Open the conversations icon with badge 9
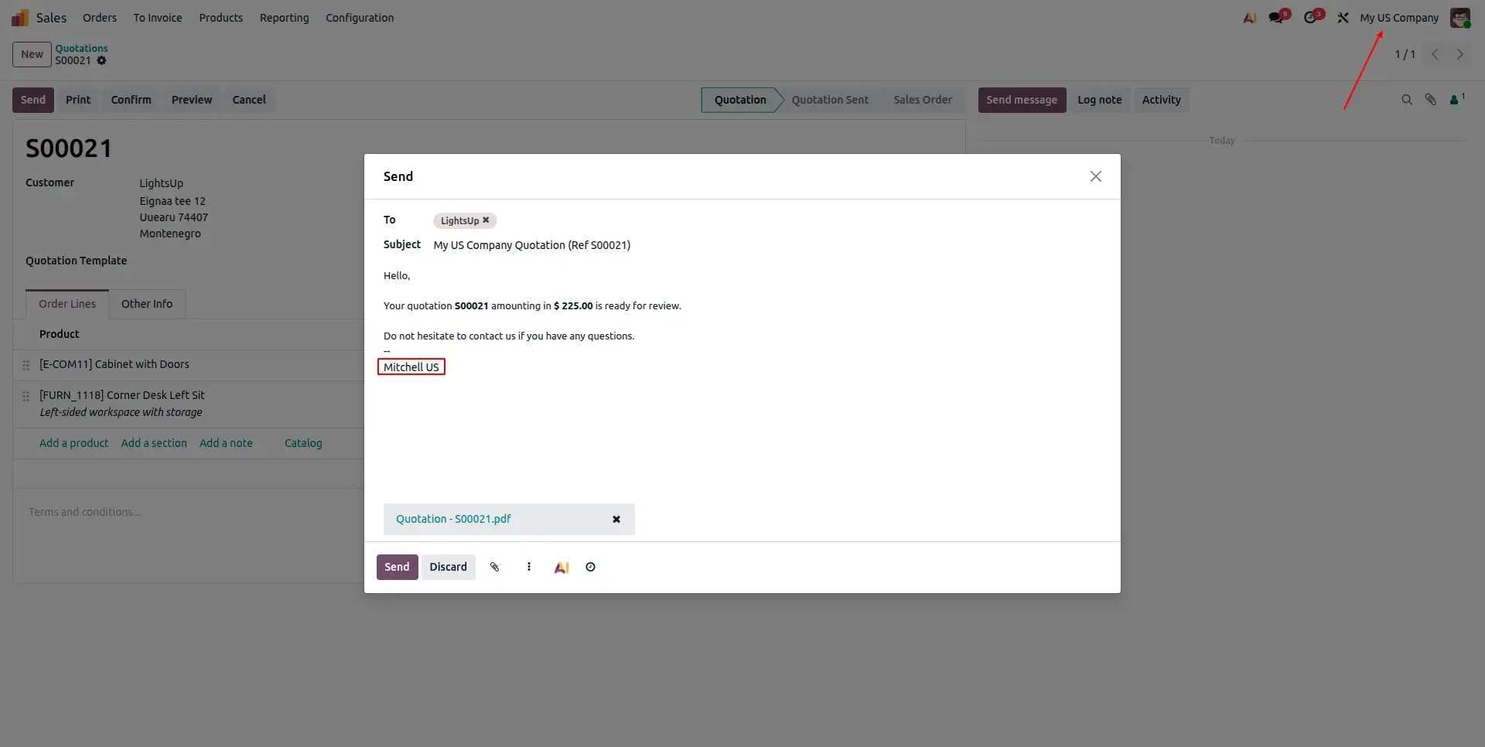The image size is (1485, 747). (x=1279, y=17)
